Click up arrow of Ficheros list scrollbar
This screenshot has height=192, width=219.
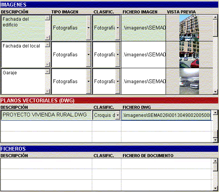coord(215,161)
